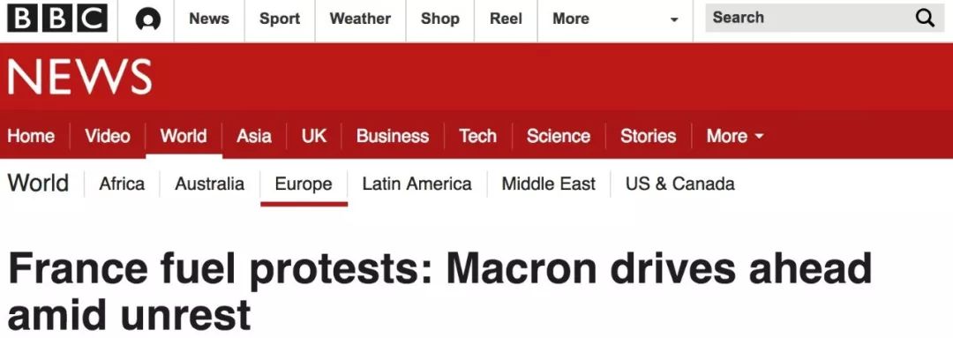Open the Reel link
Image resolution: width=953 pixels, height=338 pixels.
point(506,19)
